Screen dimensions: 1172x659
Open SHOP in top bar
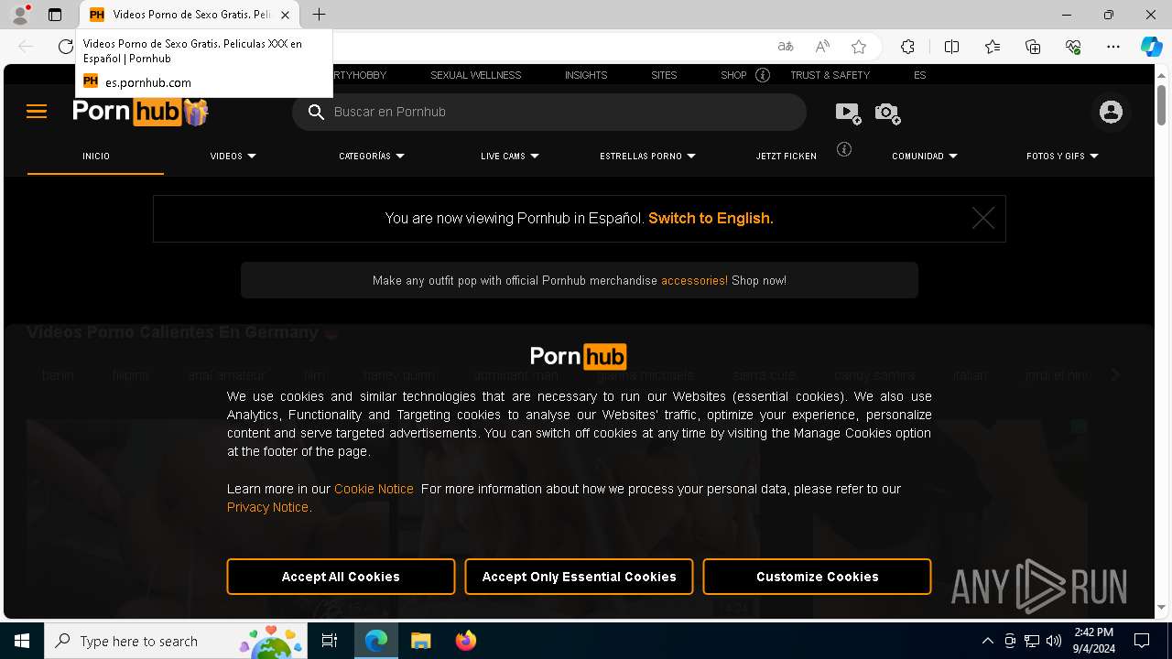coord(733,75)
